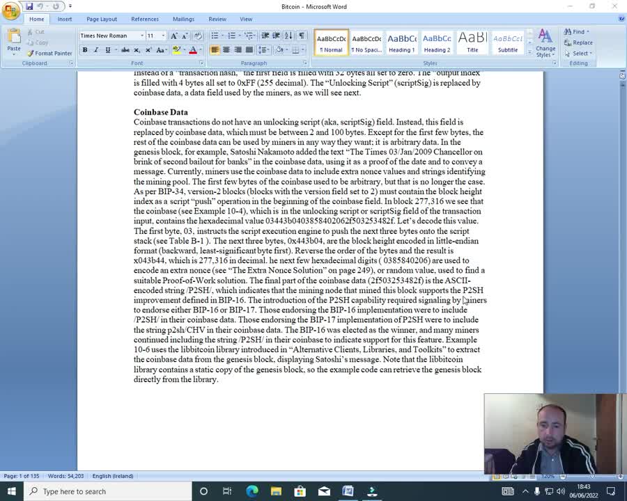The width and height of the screenshot is (627, 501).
Task: Open the Page Layout tab
Action: coord(102,19)
